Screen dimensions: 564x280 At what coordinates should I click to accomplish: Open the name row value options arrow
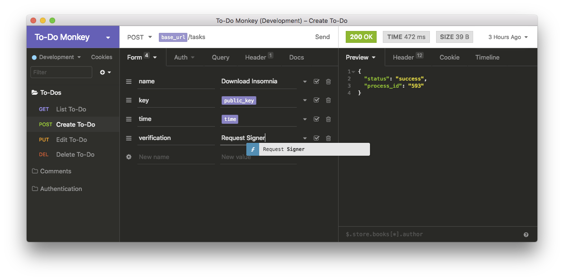305,82
